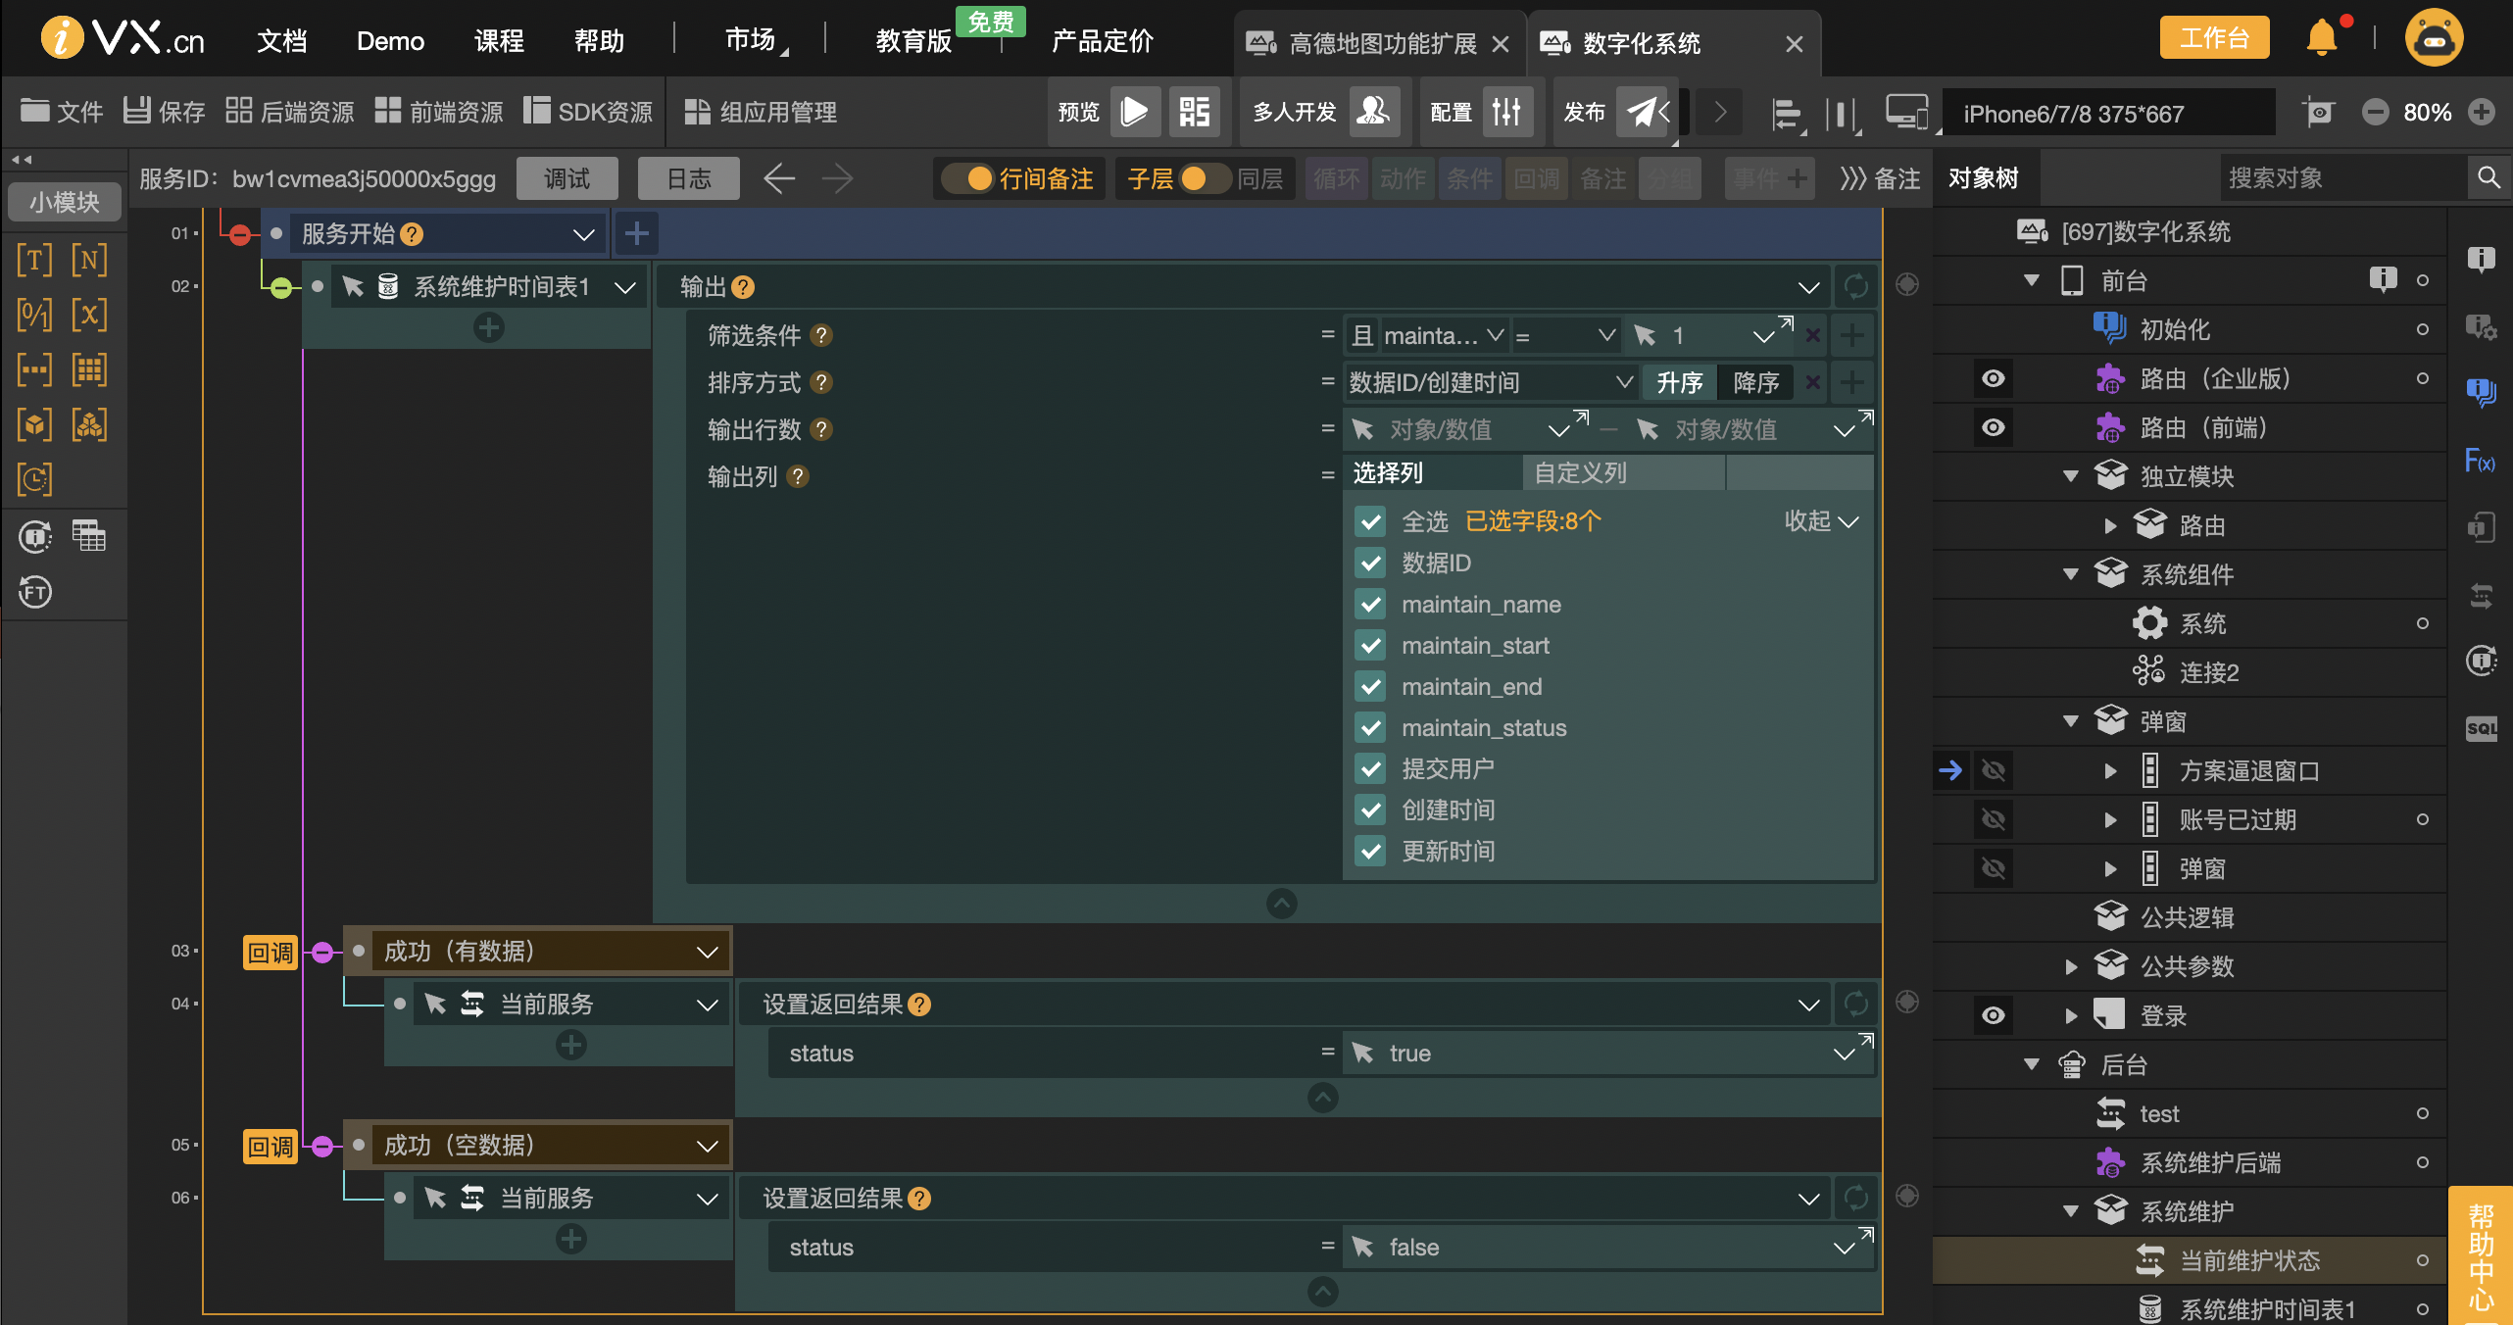The width and height of the screenshot is (2513, 1325).
Task: Hide 路由（企业版） using its eye toggle
Action: coord(1994,378)
